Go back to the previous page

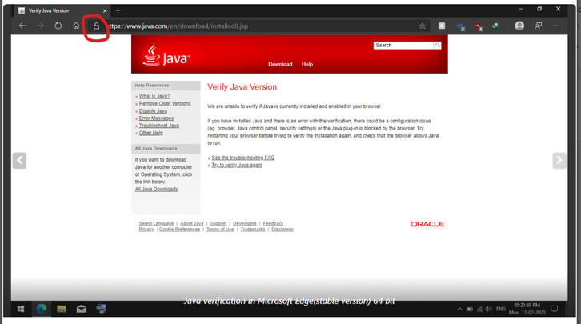click(x=22, y=26)
